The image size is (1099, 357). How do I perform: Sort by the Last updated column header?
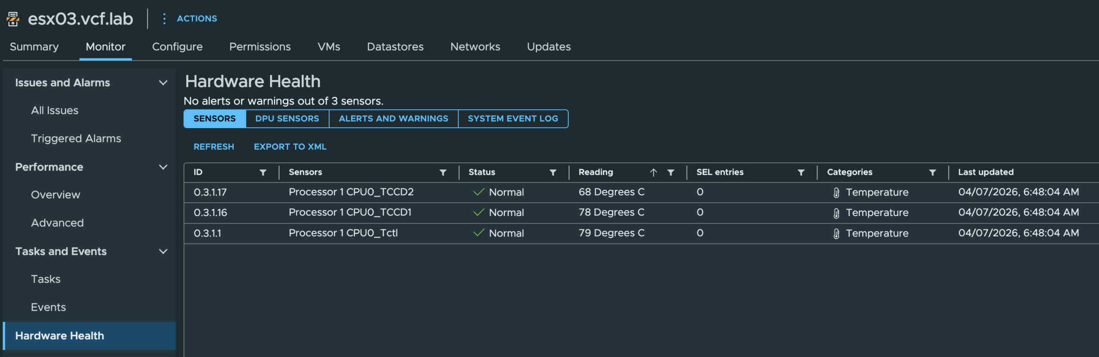[x=986, y=172]
